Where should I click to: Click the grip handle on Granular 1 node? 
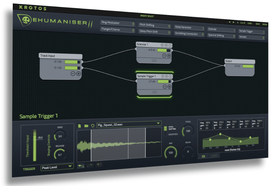(x=154, y=61)
